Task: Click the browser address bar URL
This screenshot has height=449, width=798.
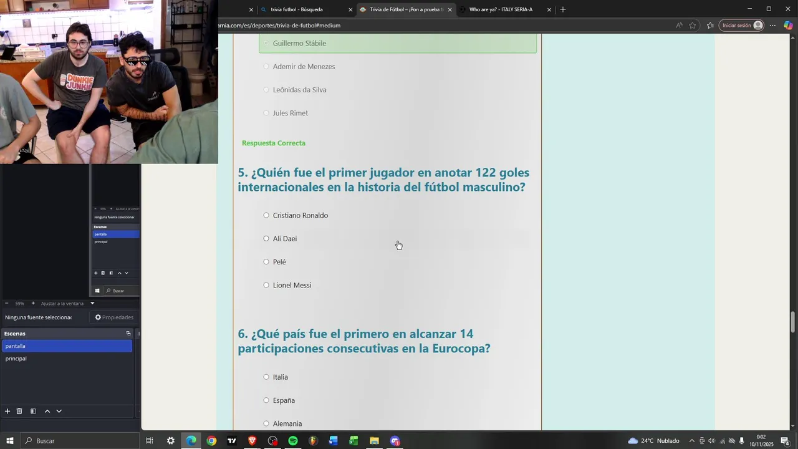Action: (x=279, y=26)
